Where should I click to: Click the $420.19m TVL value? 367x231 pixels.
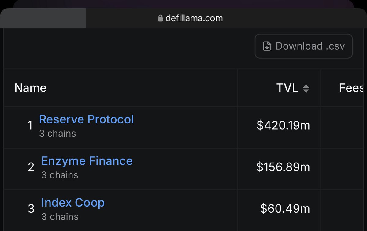point(283,125)
